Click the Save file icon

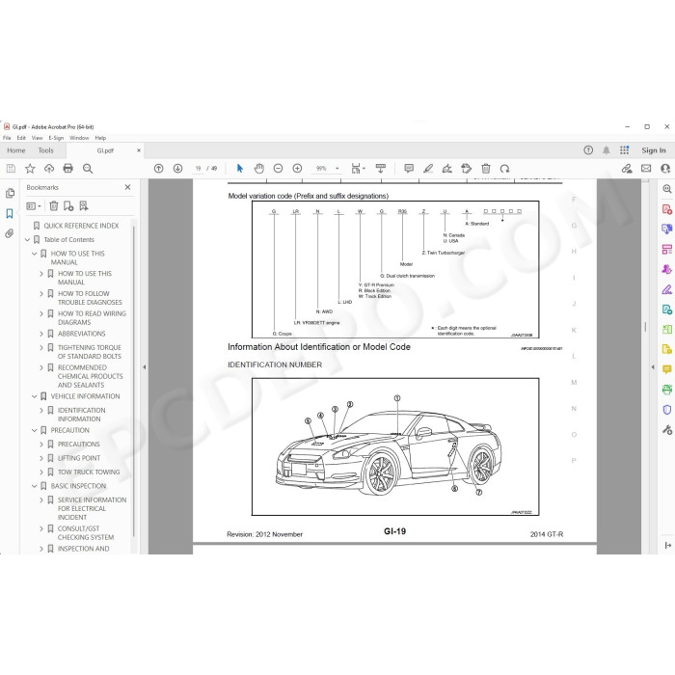(11, 169)
